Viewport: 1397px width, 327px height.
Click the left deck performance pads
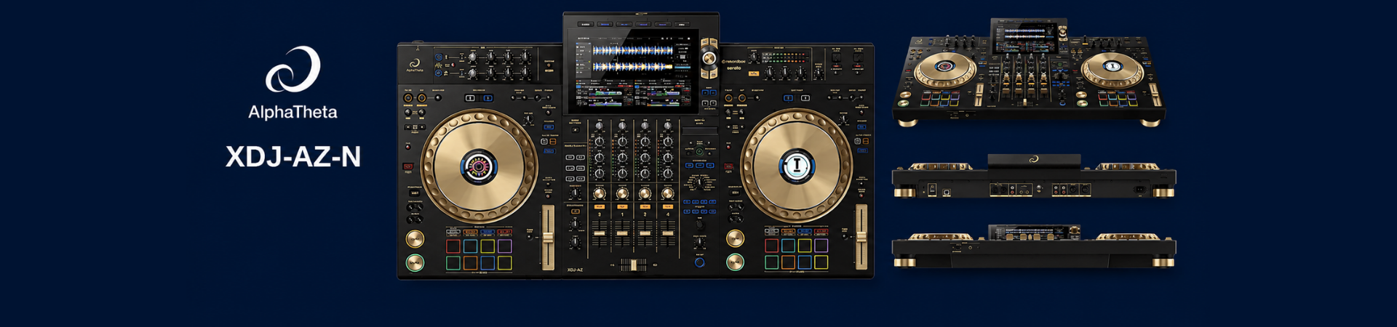point(479,254)
